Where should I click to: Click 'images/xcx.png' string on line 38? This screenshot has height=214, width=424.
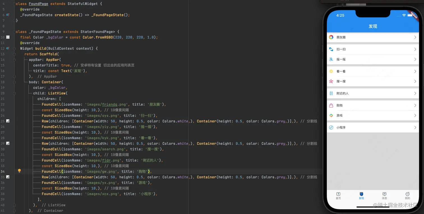pos(102,194)
